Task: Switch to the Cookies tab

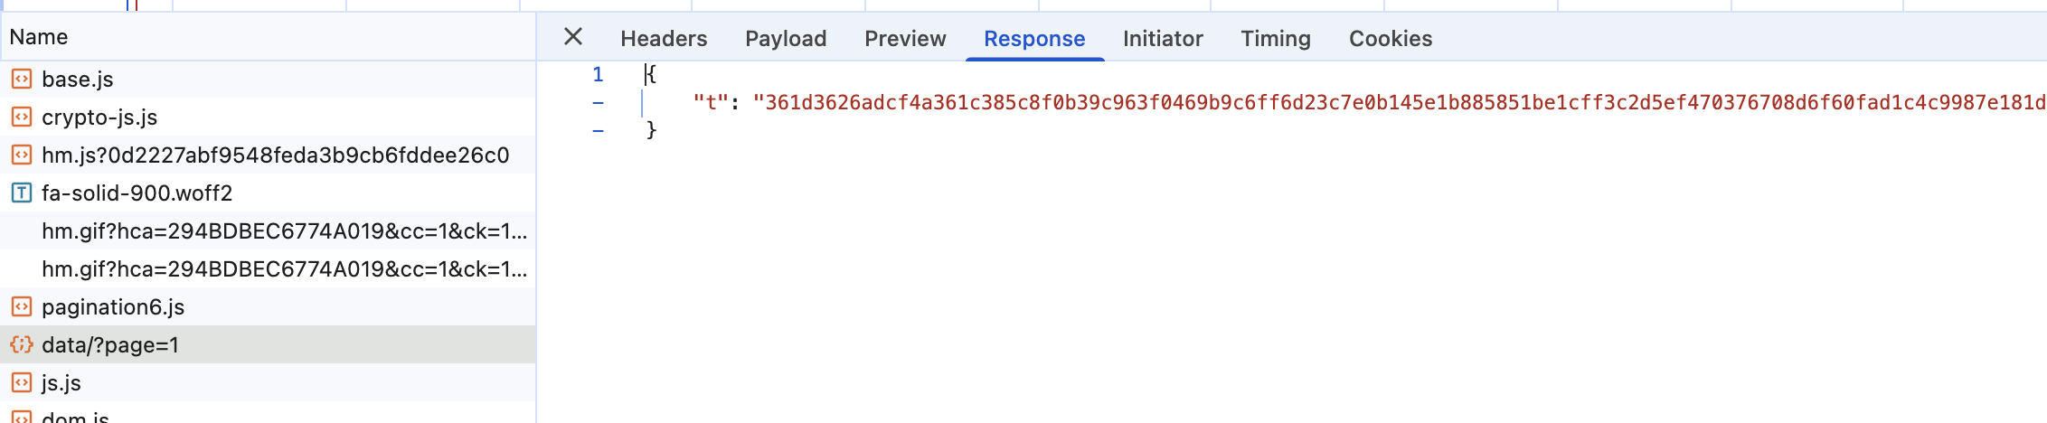Action: pos(1391,39)
